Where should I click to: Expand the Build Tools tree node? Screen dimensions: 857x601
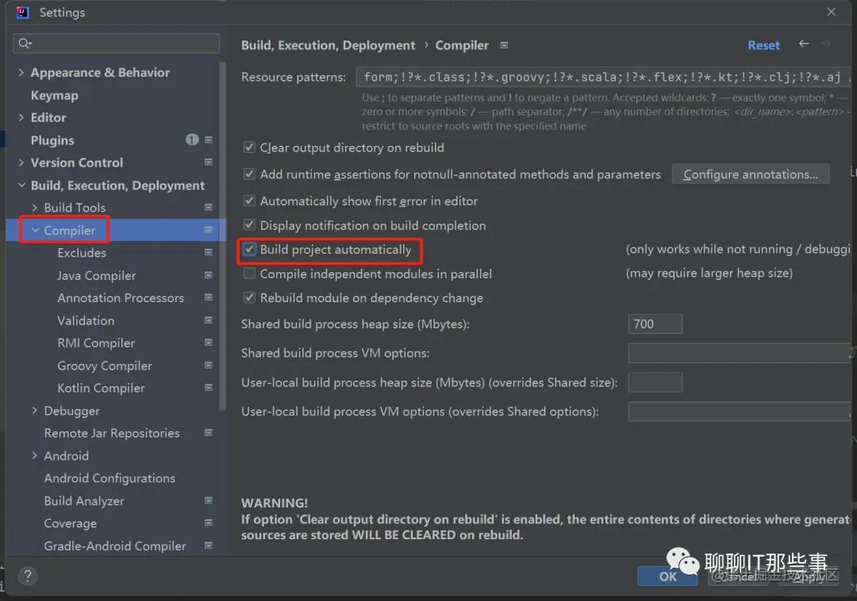coord(35,208)
